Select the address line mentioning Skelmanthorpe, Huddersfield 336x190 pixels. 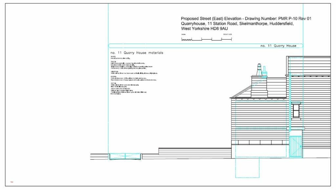237,24
